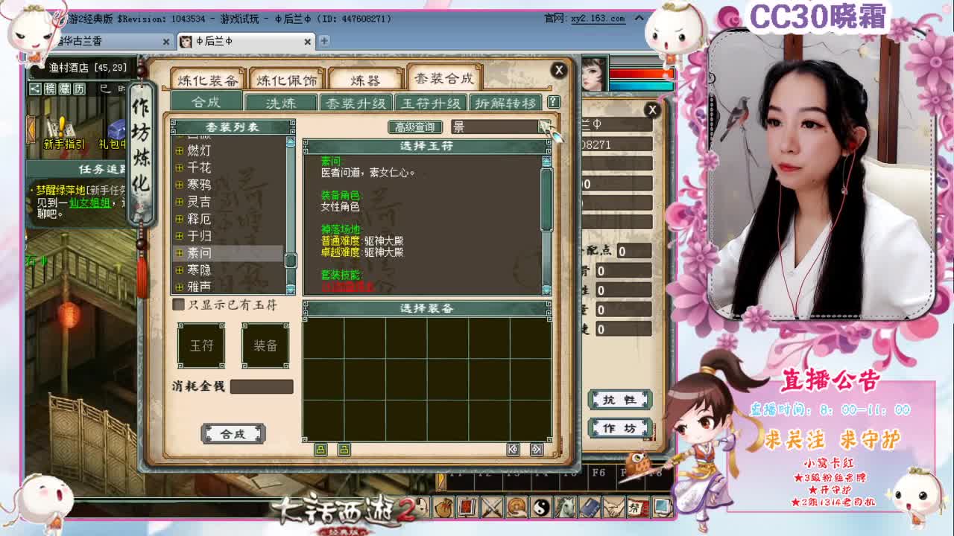The image size is (954, 536).
Task: Enable the 只显示已有玉符 checkbox
Action: tap(177, 304)
